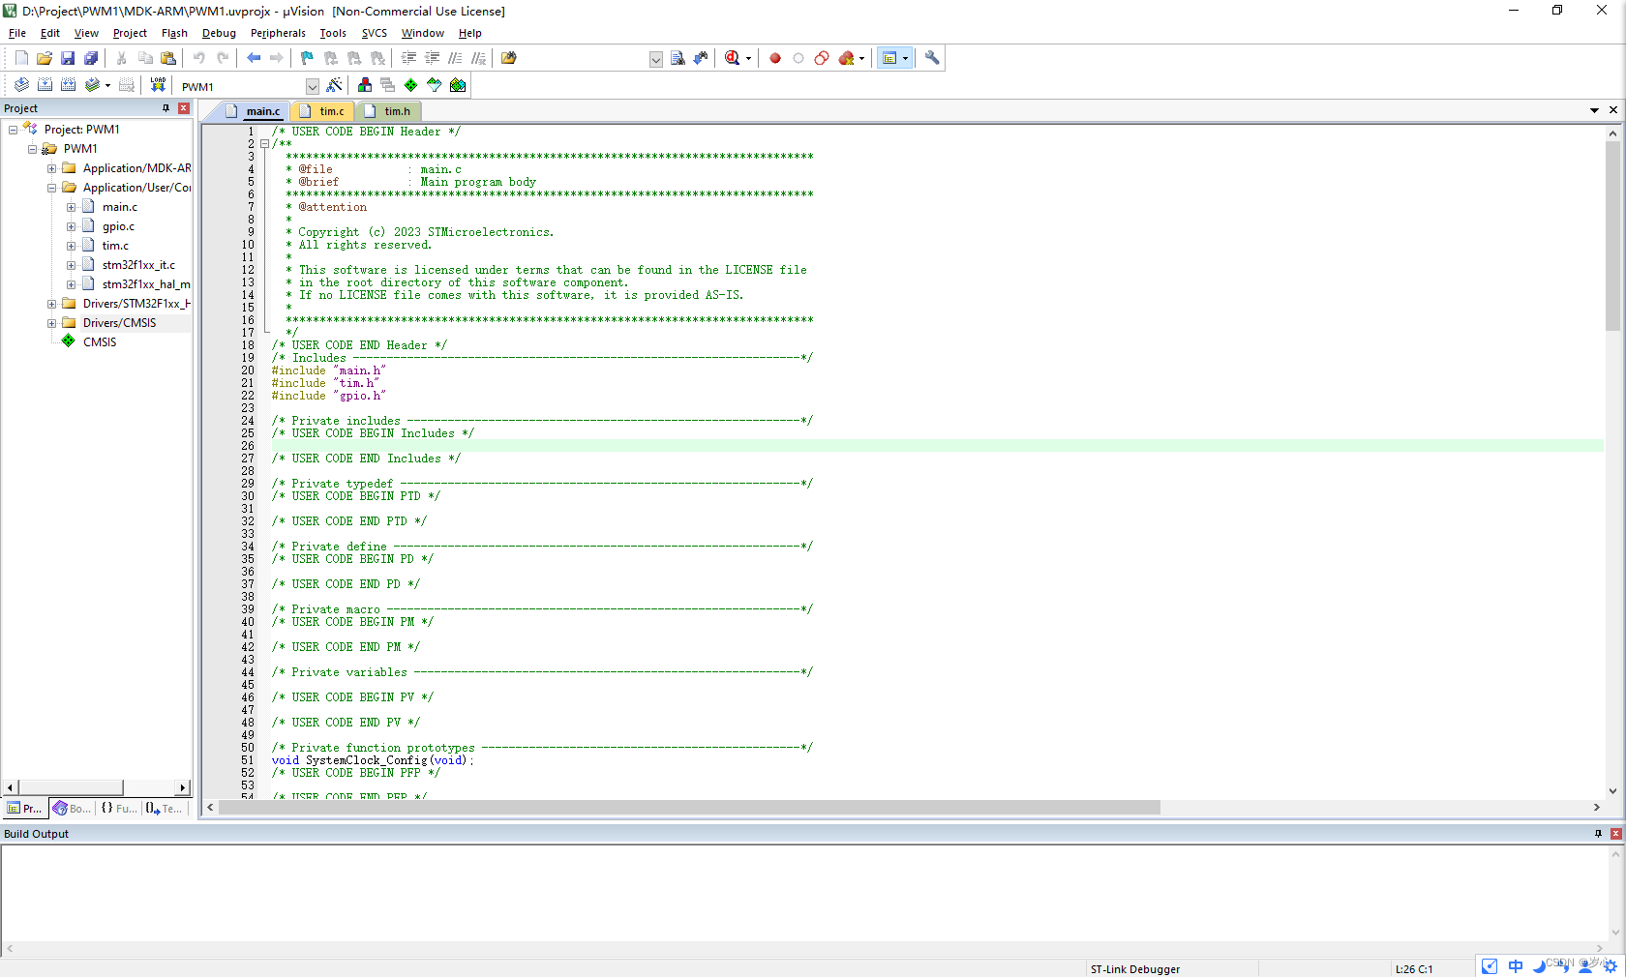
Task: Expand the Drivers/STM32F1xx tree node
Action: pyautogui.click(x=51, y=303)
